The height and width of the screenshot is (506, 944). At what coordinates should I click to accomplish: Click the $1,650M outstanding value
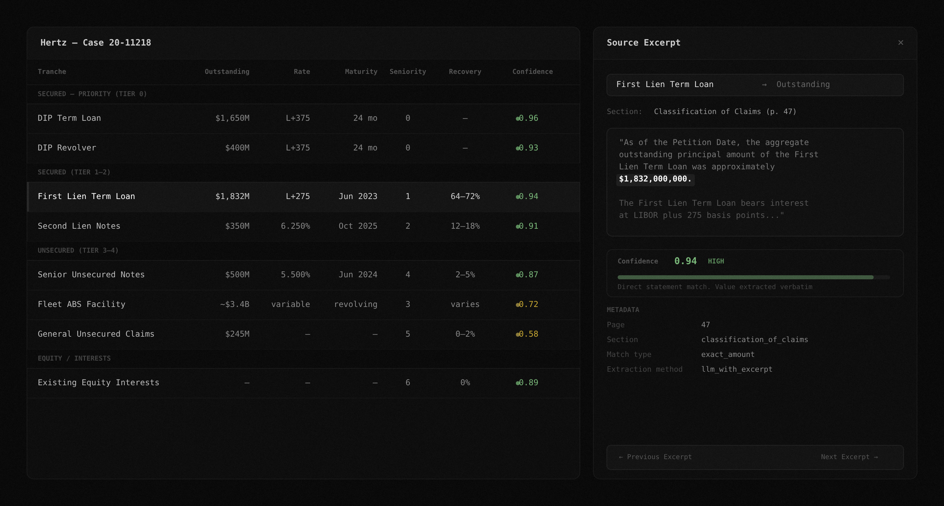[232, 118]
